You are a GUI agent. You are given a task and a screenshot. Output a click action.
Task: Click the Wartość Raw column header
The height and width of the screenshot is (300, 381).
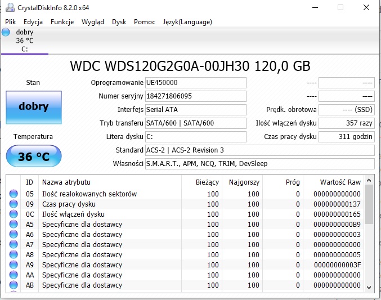click(334, 182)
